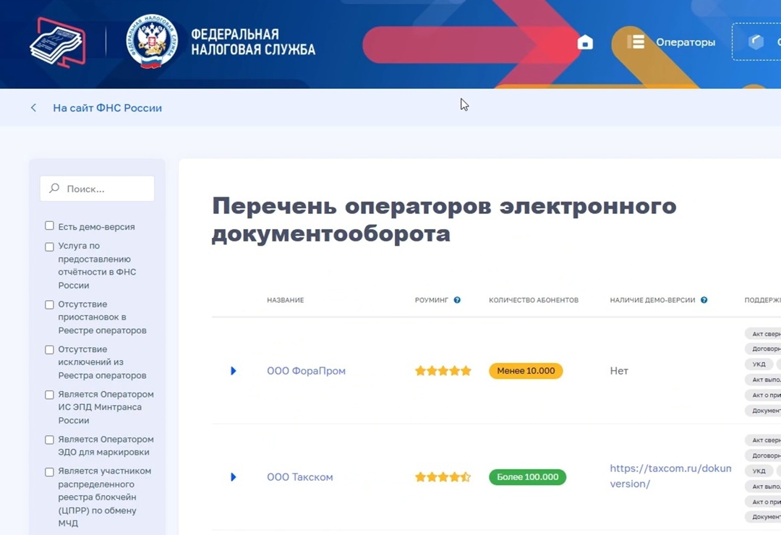Click the Название column header
781x535 pixels.
pos(286,300)
